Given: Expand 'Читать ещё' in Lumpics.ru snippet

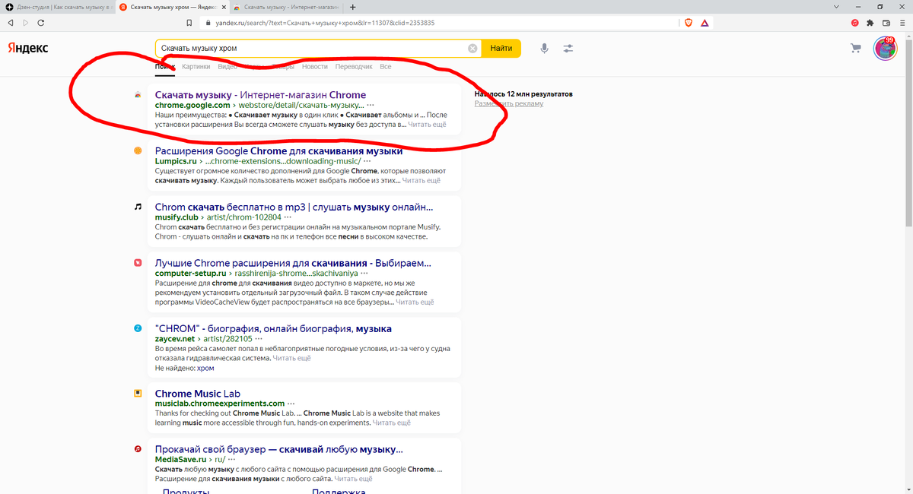Looking at the screenshot, I should click(422, 181).
